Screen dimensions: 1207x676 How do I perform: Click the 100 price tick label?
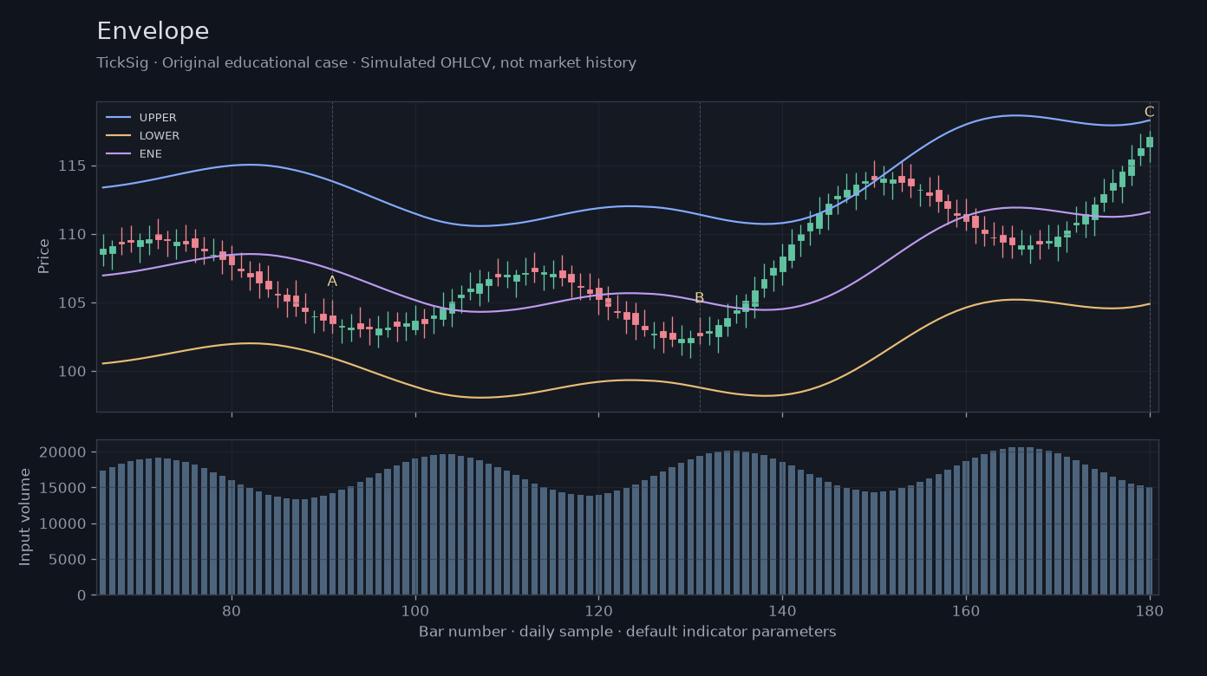click(x=75, y=372)
